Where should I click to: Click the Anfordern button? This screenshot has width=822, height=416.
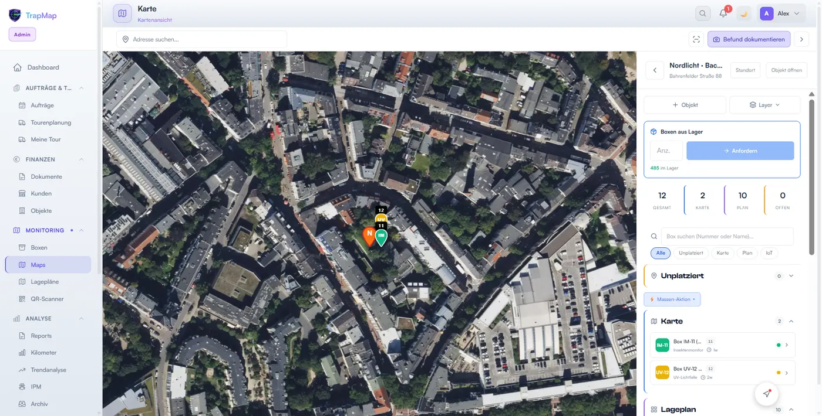[x=740, y=151]
